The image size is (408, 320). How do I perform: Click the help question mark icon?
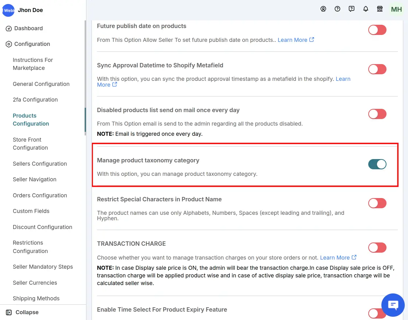[337, 9]
